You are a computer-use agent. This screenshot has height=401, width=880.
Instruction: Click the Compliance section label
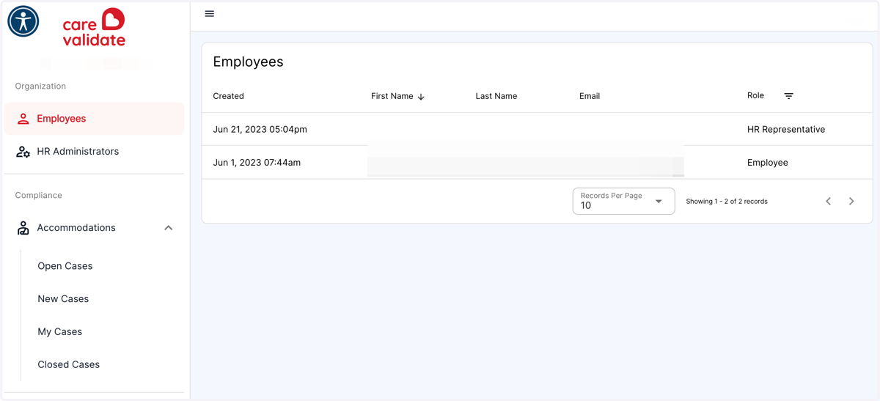(39, 195)
